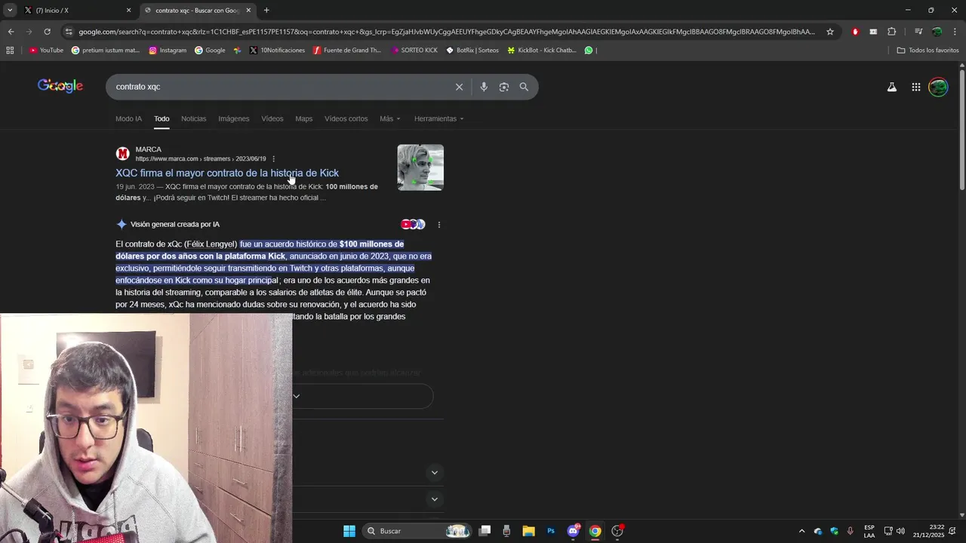
Task: Switch to the '(7) Inicio / X' tab
Action: [75, 11]
